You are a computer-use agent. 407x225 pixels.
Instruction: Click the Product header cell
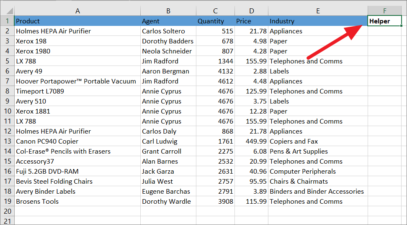point(77,21)
